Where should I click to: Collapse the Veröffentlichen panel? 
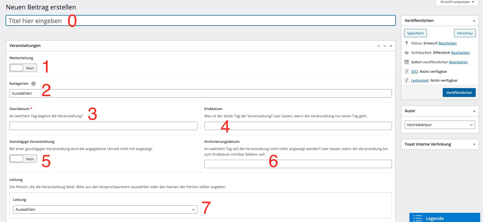pos(474,21)
